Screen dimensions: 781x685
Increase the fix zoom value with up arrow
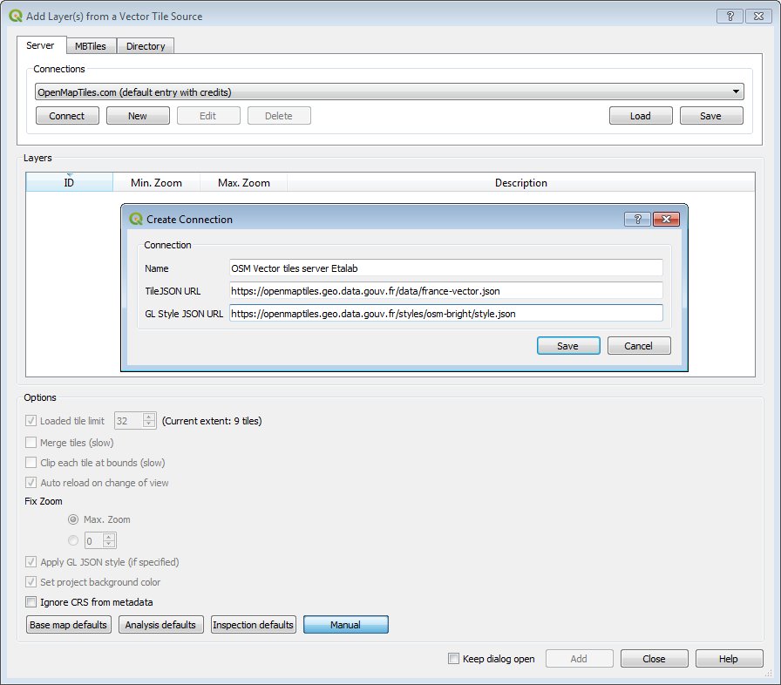tap(109, 537)
